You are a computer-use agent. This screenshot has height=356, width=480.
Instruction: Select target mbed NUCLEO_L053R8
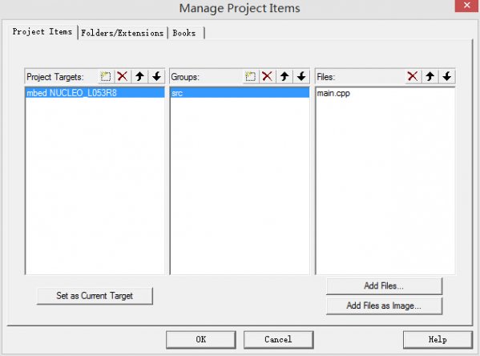click(x=95, y=93)
